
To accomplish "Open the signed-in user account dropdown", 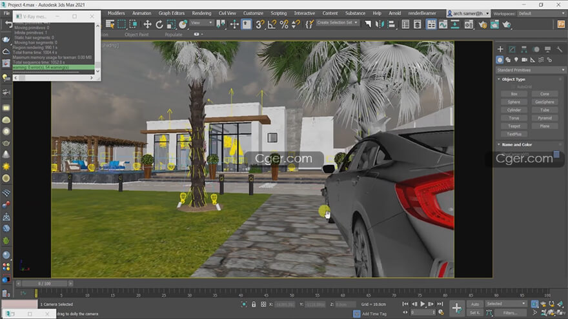I will pos(469,14).
